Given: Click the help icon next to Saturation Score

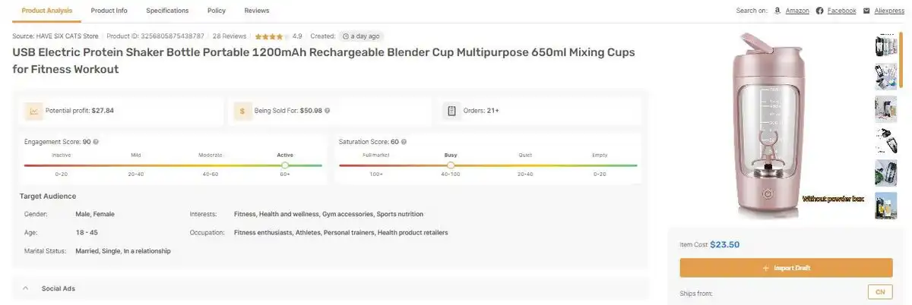Looking at the screenshot, I should pyautogui.click(x=404, y=142).
